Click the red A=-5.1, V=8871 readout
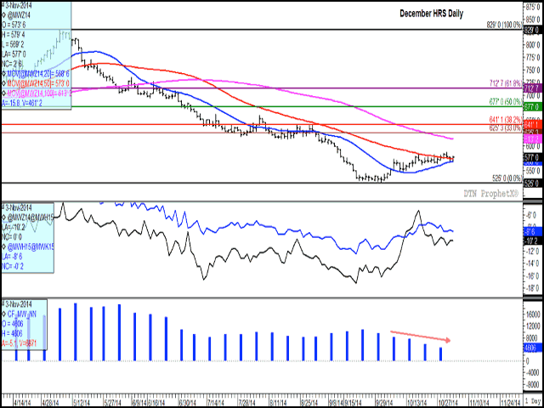The image size is (544, 408). click(x=20, y=344)
